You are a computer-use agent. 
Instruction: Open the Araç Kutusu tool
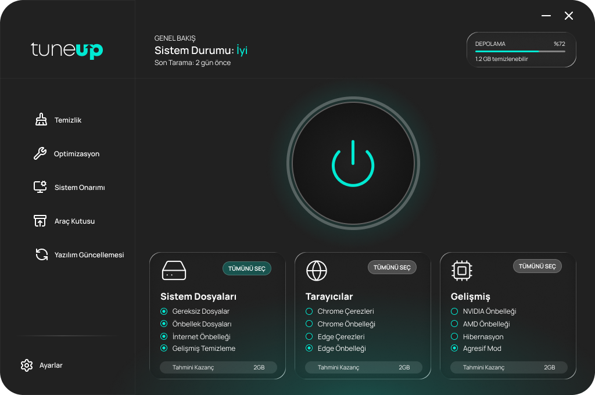tap(41, 221)
